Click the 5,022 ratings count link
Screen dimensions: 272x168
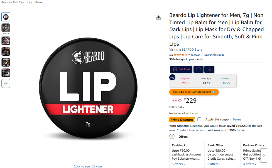tap(195, 55)
